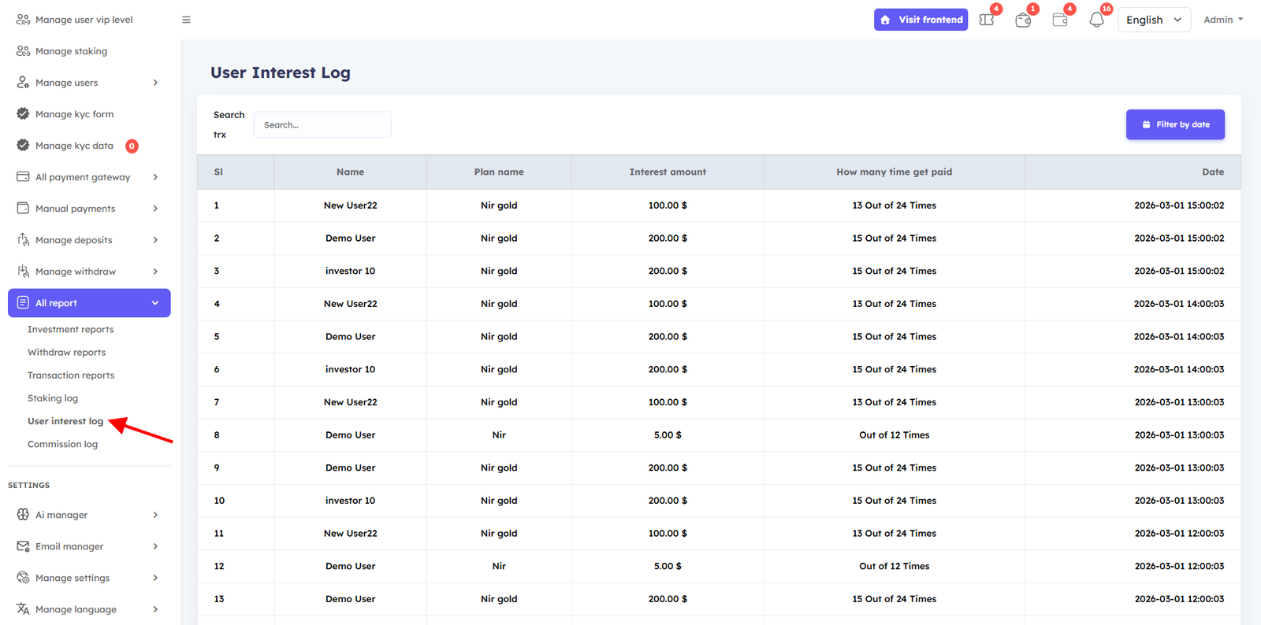Image resolution: width=1261 pixels, height=625 pixels.
Task: Expand Manage users chevron
Action: point(155,83)
